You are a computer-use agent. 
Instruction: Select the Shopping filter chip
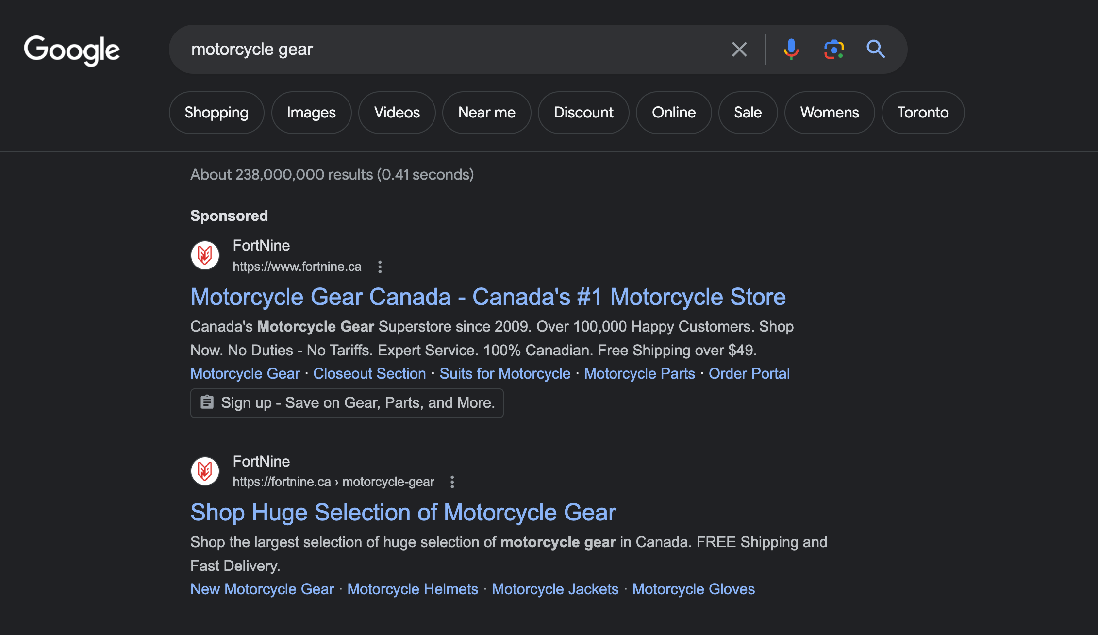[216, 113]
